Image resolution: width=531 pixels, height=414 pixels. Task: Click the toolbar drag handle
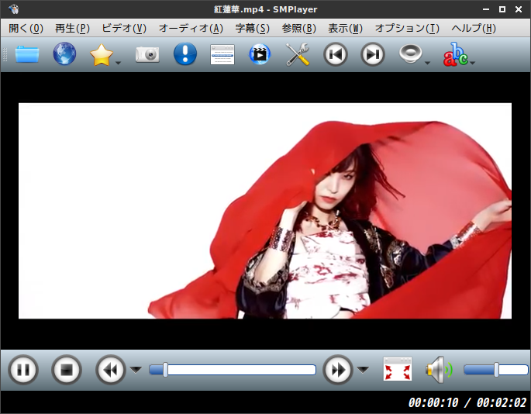(5, 54)
